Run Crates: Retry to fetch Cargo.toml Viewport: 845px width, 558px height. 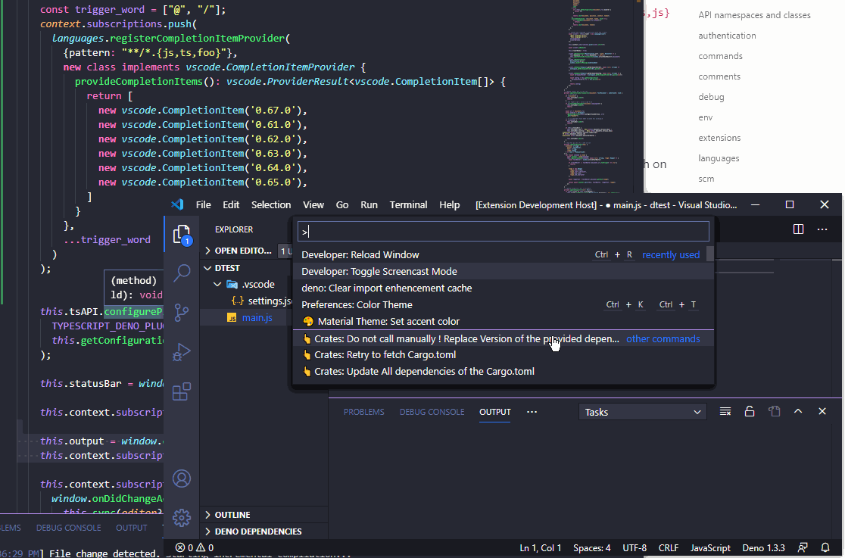(x=504, y=355)
